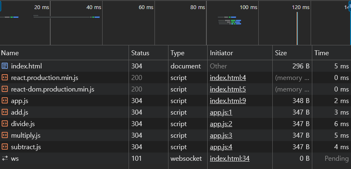Open the index.html:34 initiator link
The height and width of the screenshot is (169, 351).
[x=229, y=158]
